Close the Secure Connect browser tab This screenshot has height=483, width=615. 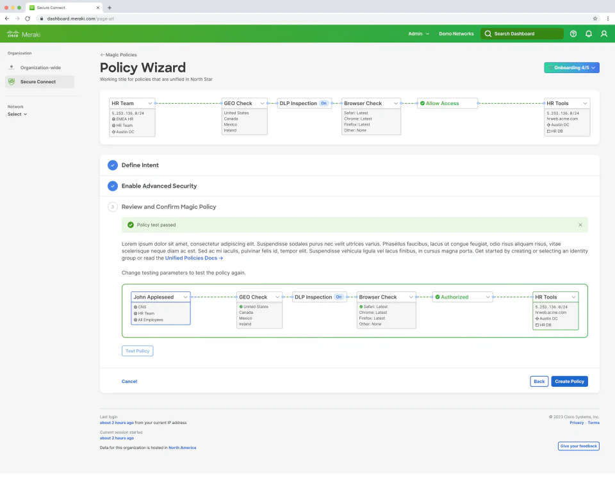97,8
